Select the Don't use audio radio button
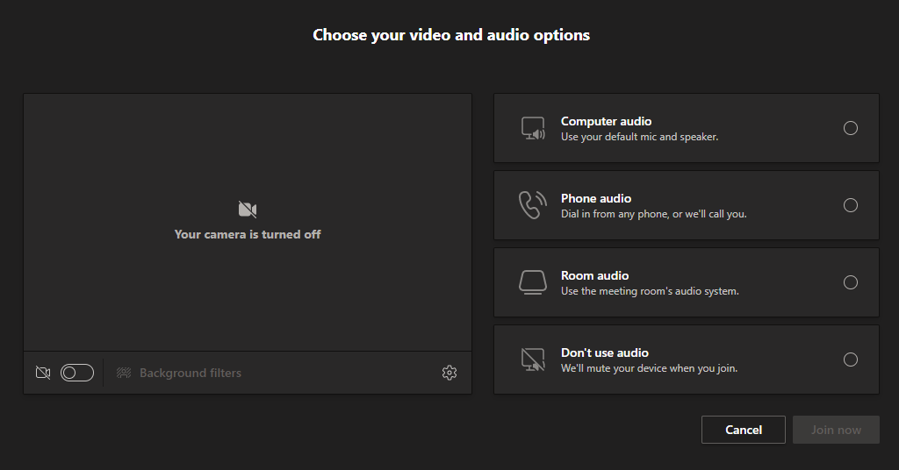Image resolution: width=899 pixels, height=470 pixels. 850,360
